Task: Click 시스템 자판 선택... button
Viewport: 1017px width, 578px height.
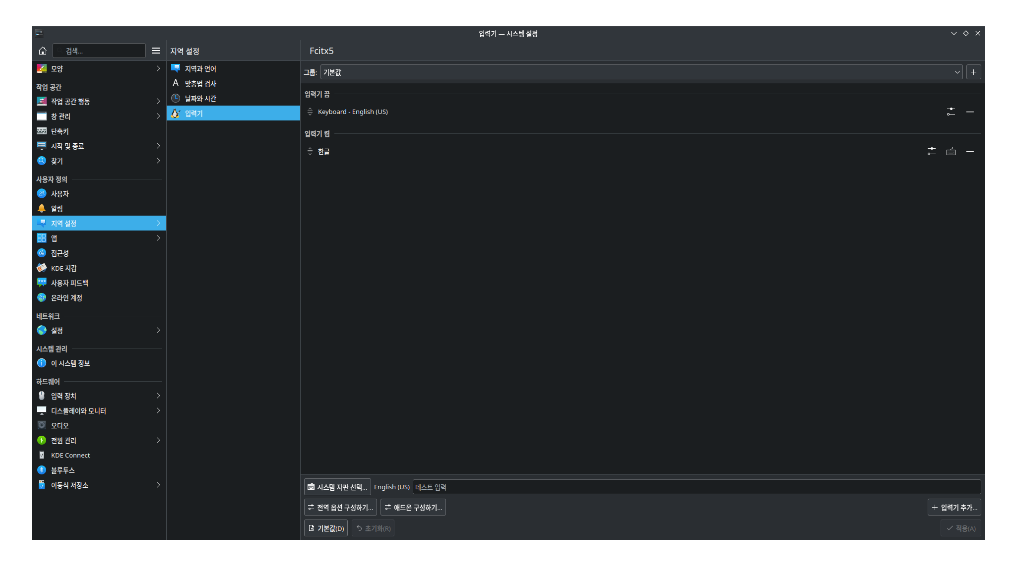Action: click(337, 487)
